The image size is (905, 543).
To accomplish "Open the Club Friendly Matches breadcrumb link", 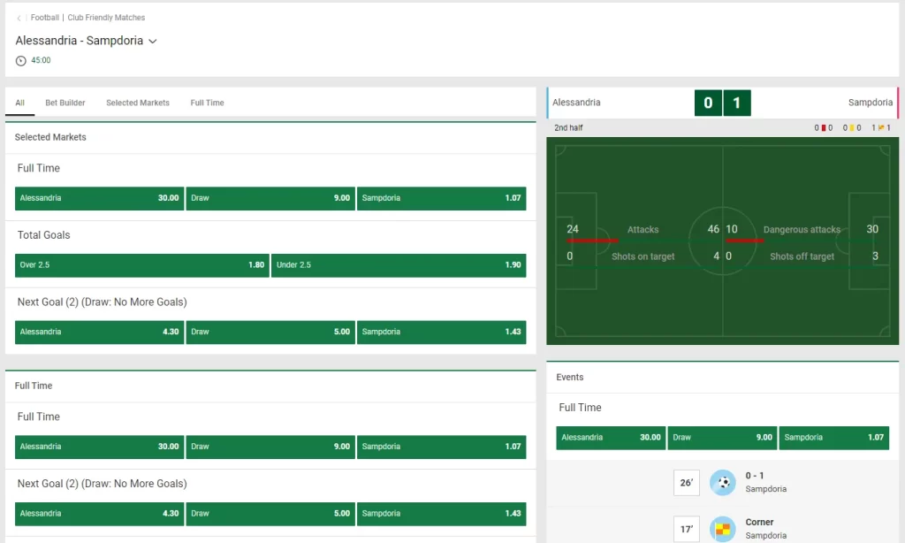I will tap(106, 18).
